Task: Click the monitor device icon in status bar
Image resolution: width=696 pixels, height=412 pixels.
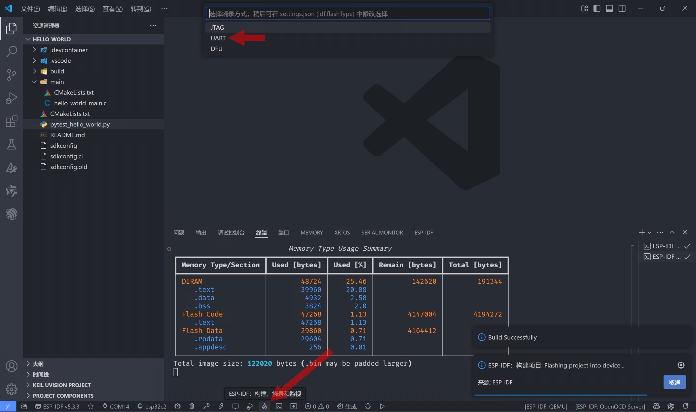Action: (x=235, y=406)
